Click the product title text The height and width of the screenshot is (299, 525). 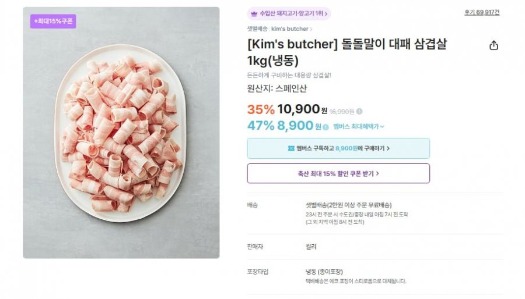(x=346, y=52)
